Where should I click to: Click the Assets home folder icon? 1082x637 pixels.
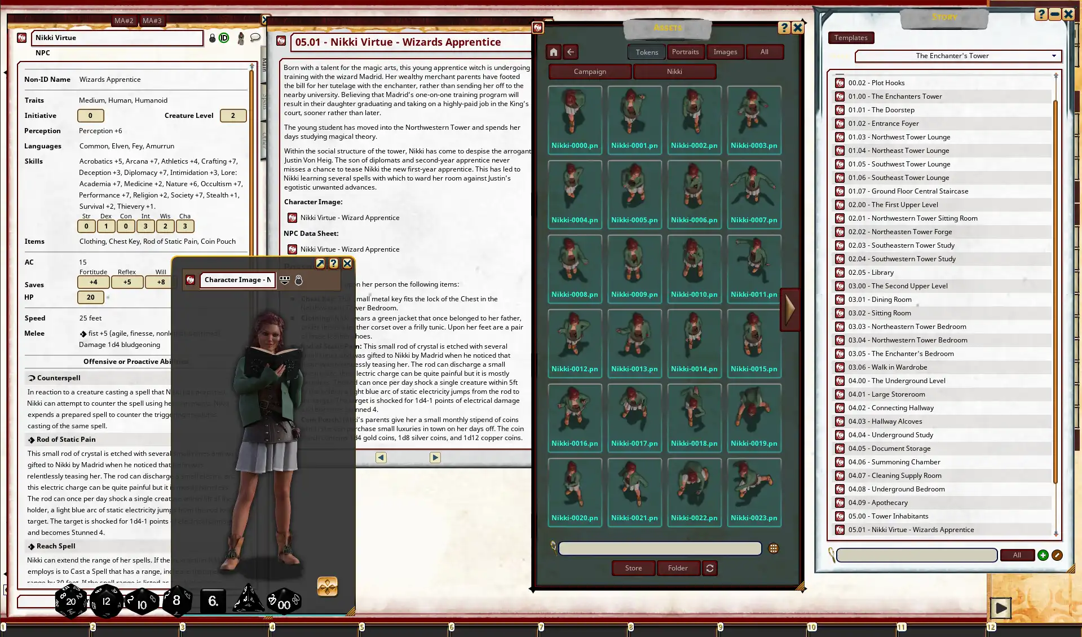[x=553, y=52]
